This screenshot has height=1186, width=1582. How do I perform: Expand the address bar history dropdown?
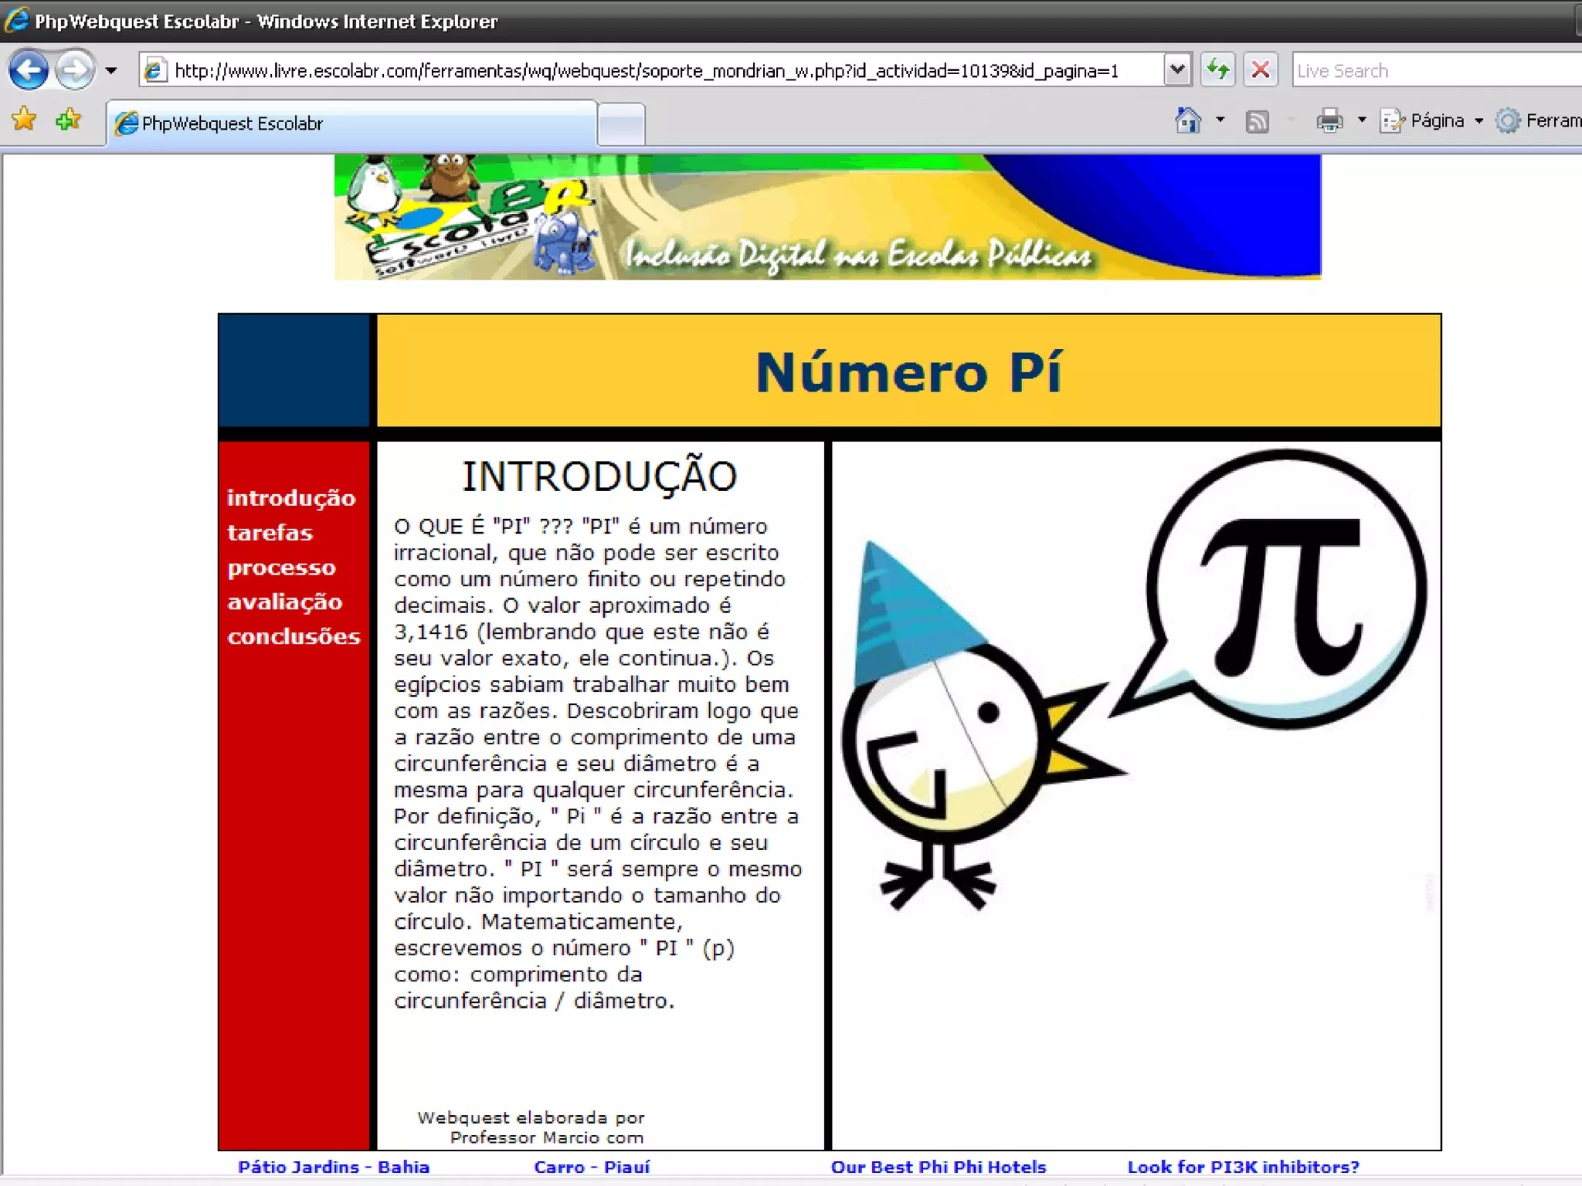(1176, 70)
